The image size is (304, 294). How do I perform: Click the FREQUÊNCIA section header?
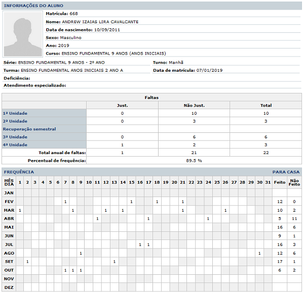[x=19, y=172]
